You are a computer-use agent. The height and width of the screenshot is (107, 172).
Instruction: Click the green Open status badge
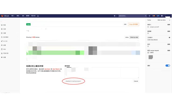28,24
